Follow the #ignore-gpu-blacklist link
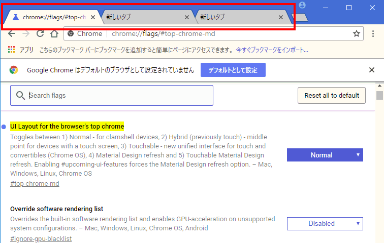 click(x=41, y=238)
